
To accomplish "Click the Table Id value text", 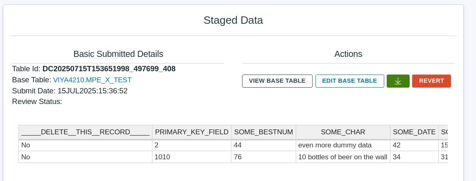I will pyautogui.click(x=109, y=69).
